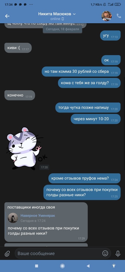Select the 'киви :(' message bubble
Viewport: 125px width, 272px height.
point(18,48)
